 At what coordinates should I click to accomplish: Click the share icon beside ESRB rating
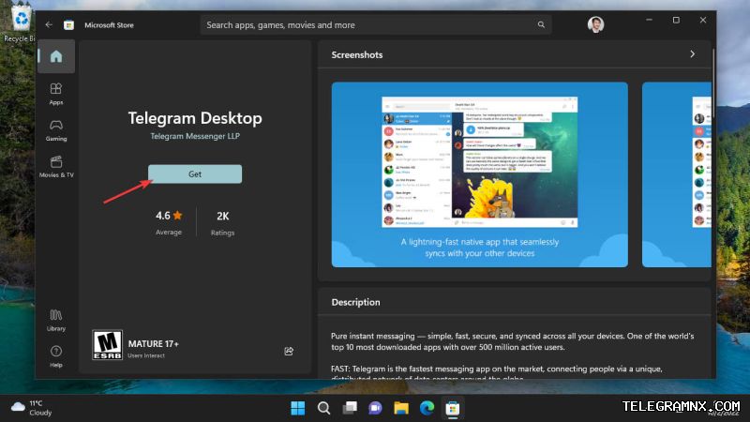point(289,351)
